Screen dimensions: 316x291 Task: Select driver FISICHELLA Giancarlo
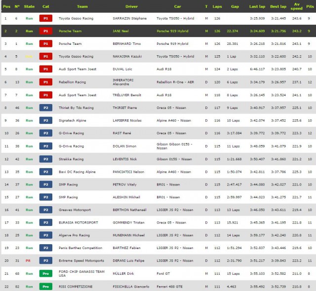[x=131, y=287]
